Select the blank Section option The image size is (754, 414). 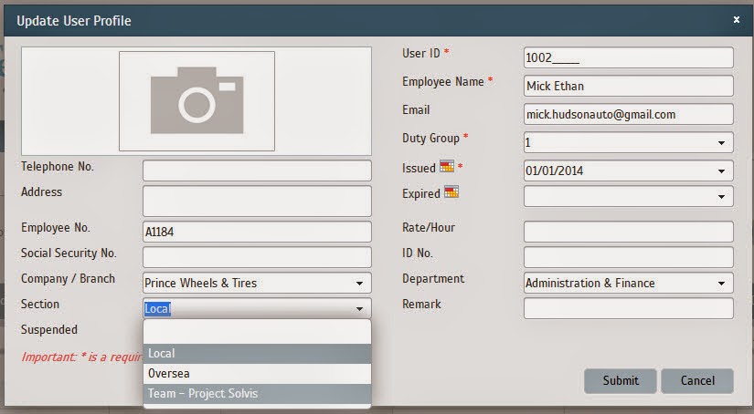click(x=257, y=332)
